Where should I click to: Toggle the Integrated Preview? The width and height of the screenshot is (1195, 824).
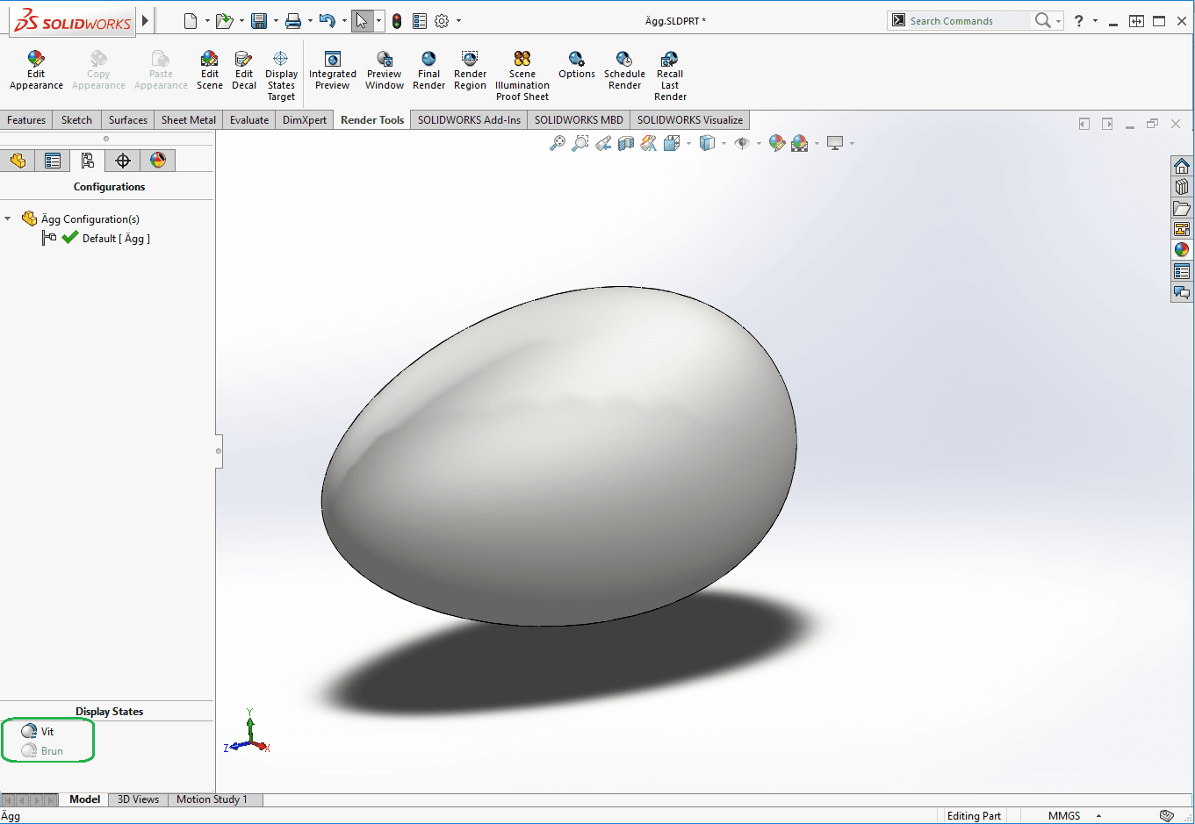332,69
